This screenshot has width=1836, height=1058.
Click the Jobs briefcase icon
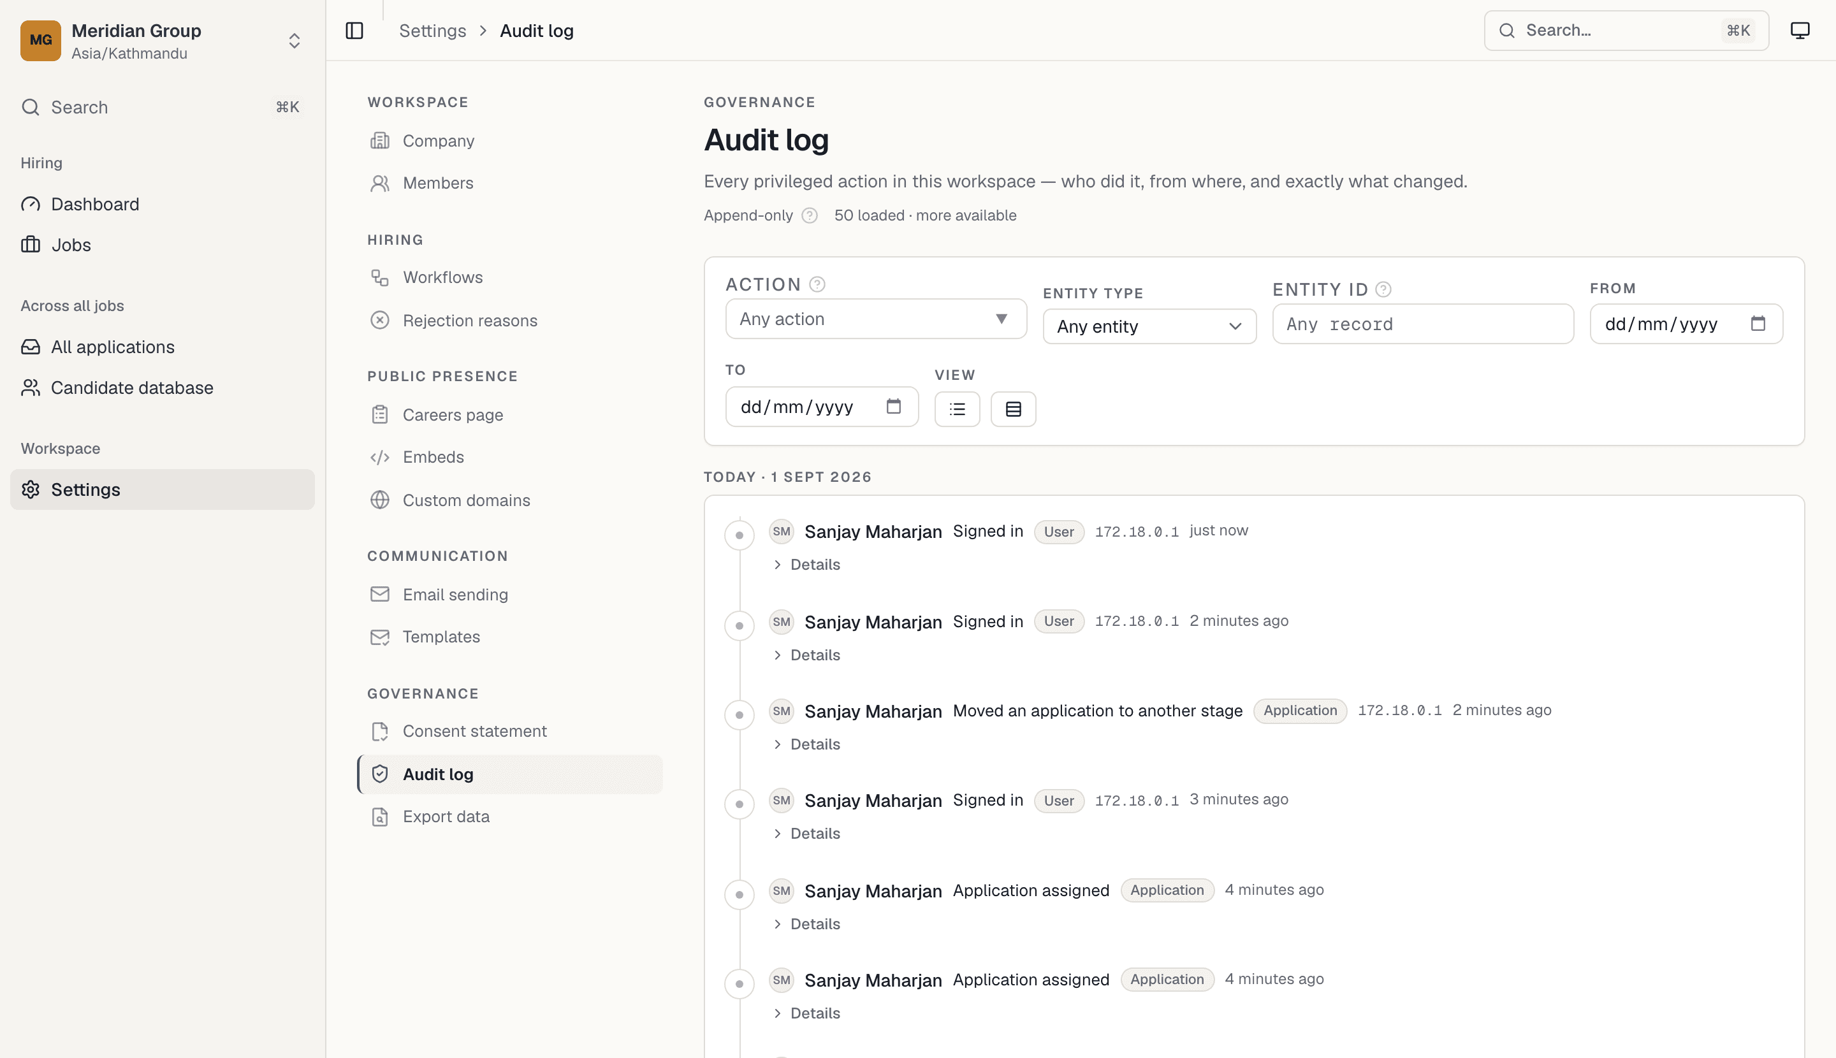[x=31, y=245]
